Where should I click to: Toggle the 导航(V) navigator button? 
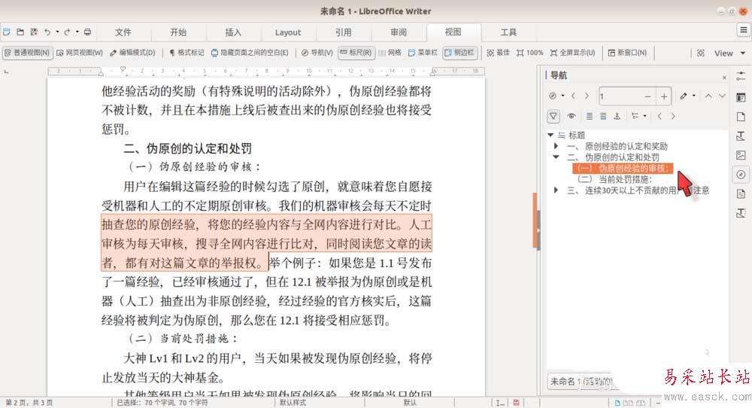(317, 53)
